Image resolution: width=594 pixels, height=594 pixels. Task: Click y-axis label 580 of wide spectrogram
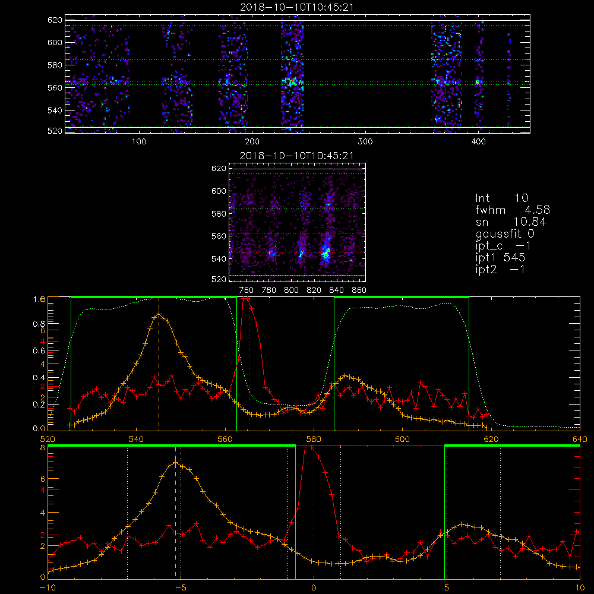[x=55, y=65]
